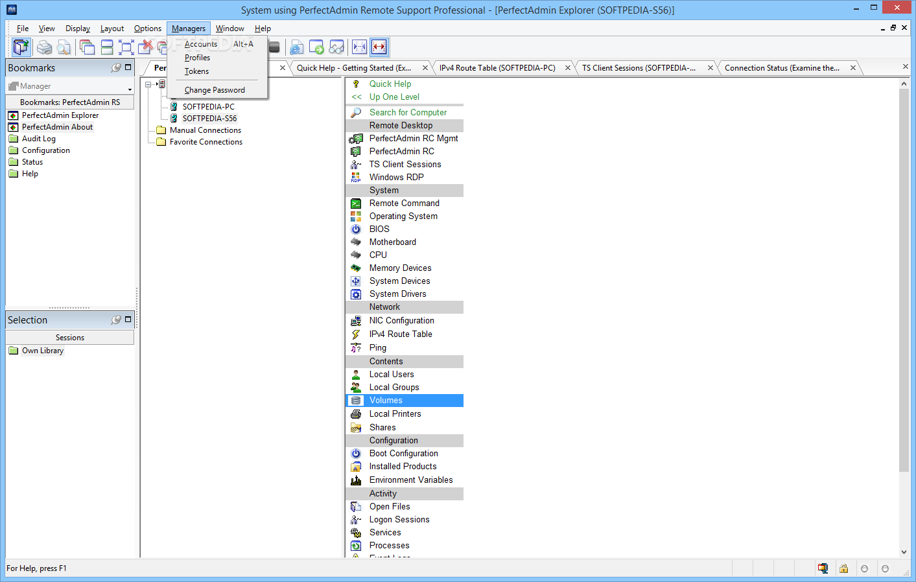Open the Display menu

78,29
